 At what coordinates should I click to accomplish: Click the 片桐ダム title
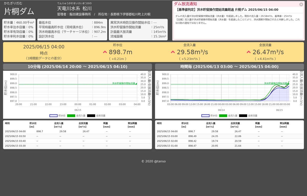[x=19, y=12]
